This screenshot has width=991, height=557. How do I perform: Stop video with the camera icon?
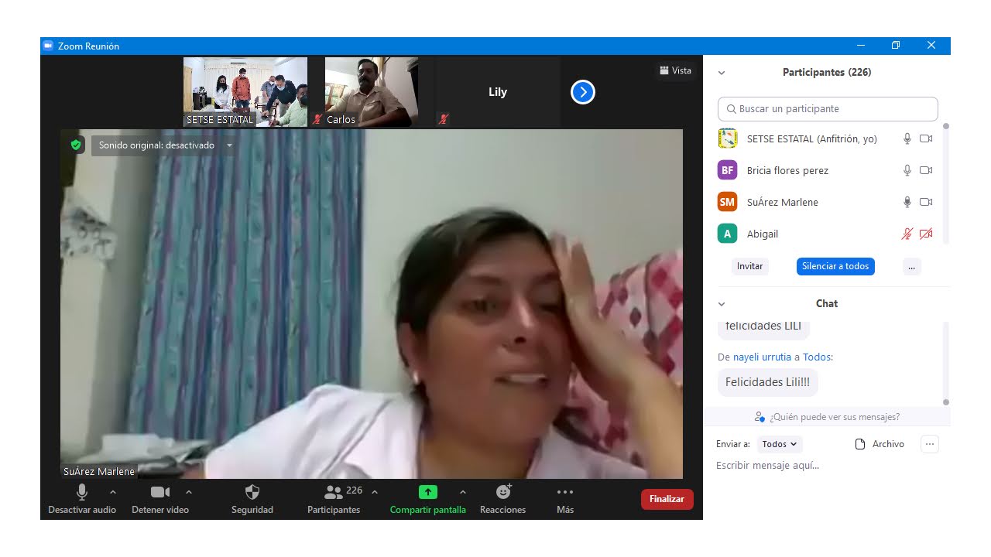[x=160, y=492]
